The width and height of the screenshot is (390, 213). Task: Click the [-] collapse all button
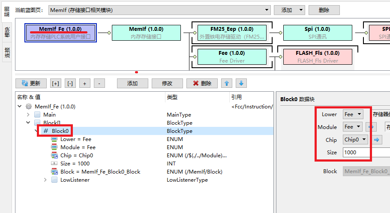pos(70,84)
